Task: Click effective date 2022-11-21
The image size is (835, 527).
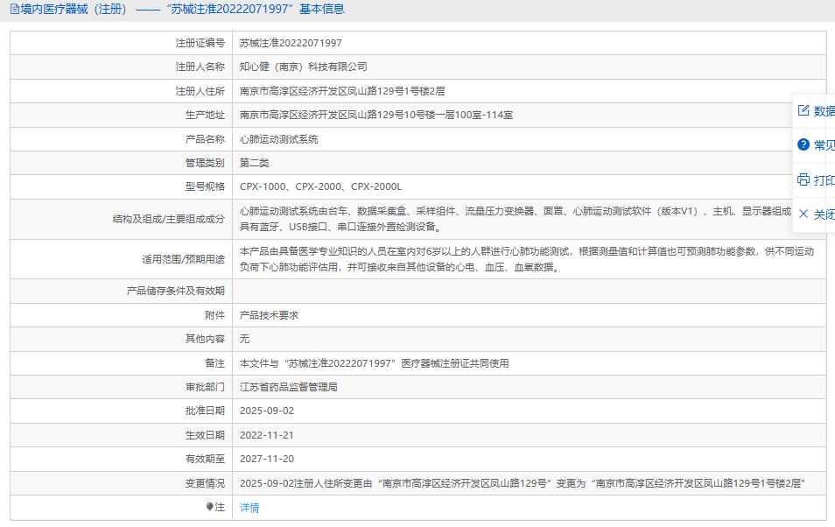Action: click(x=267, y=435)
